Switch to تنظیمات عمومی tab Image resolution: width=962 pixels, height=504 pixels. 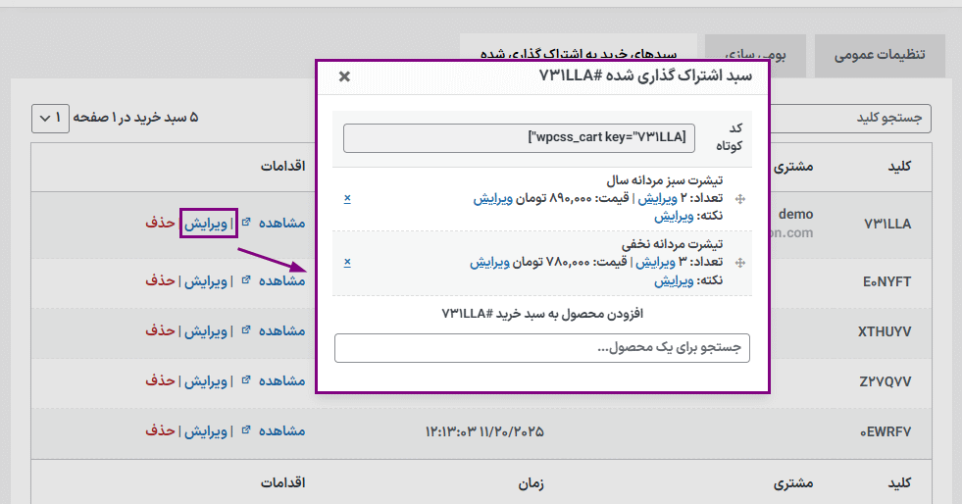880,55
